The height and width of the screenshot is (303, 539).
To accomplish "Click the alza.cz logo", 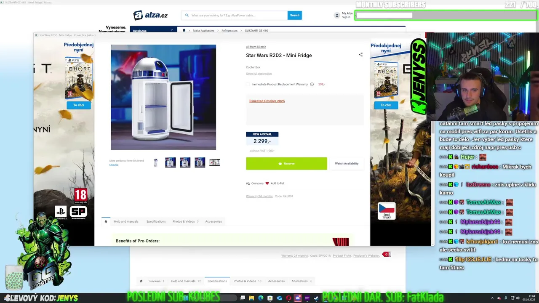I will click(151, 15).
